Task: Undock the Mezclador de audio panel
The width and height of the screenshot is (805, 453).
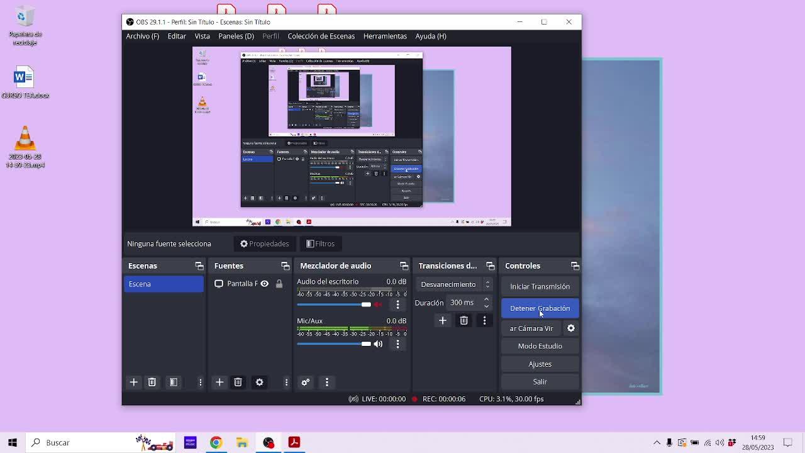Action: [404, 266]
